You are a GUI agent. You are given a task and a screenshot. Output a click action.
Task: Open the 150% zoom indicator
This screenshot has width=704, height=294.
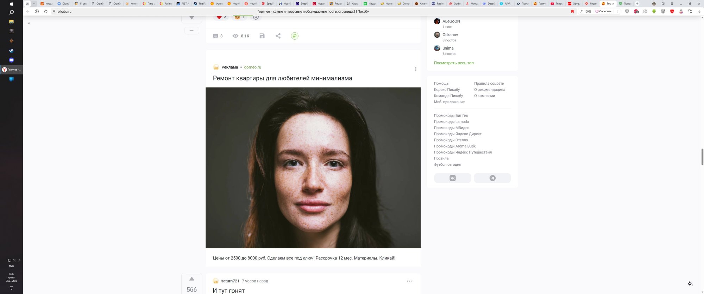[586, 11]
